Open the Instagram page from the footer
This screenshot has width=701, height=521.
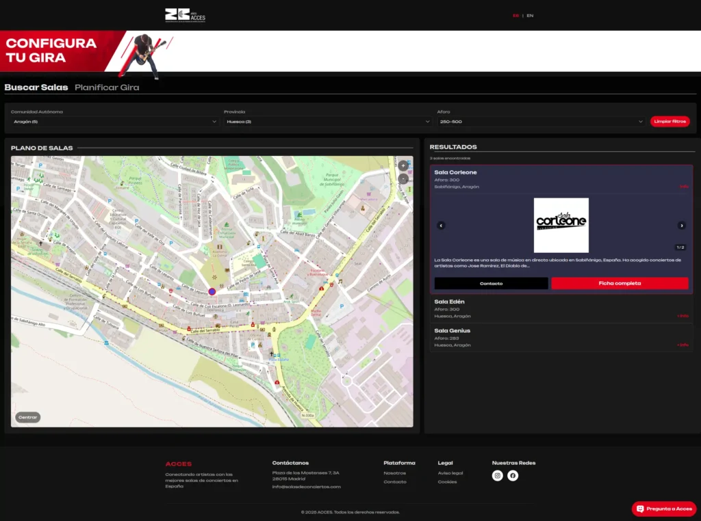tap(498, 476)
